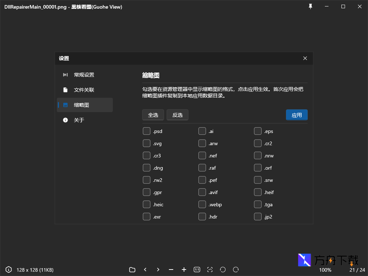Open an image file via the folder icon

132,270
